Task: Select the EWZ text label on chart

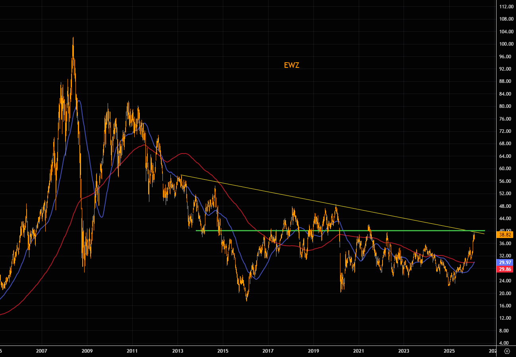Action: coord(292,65)
